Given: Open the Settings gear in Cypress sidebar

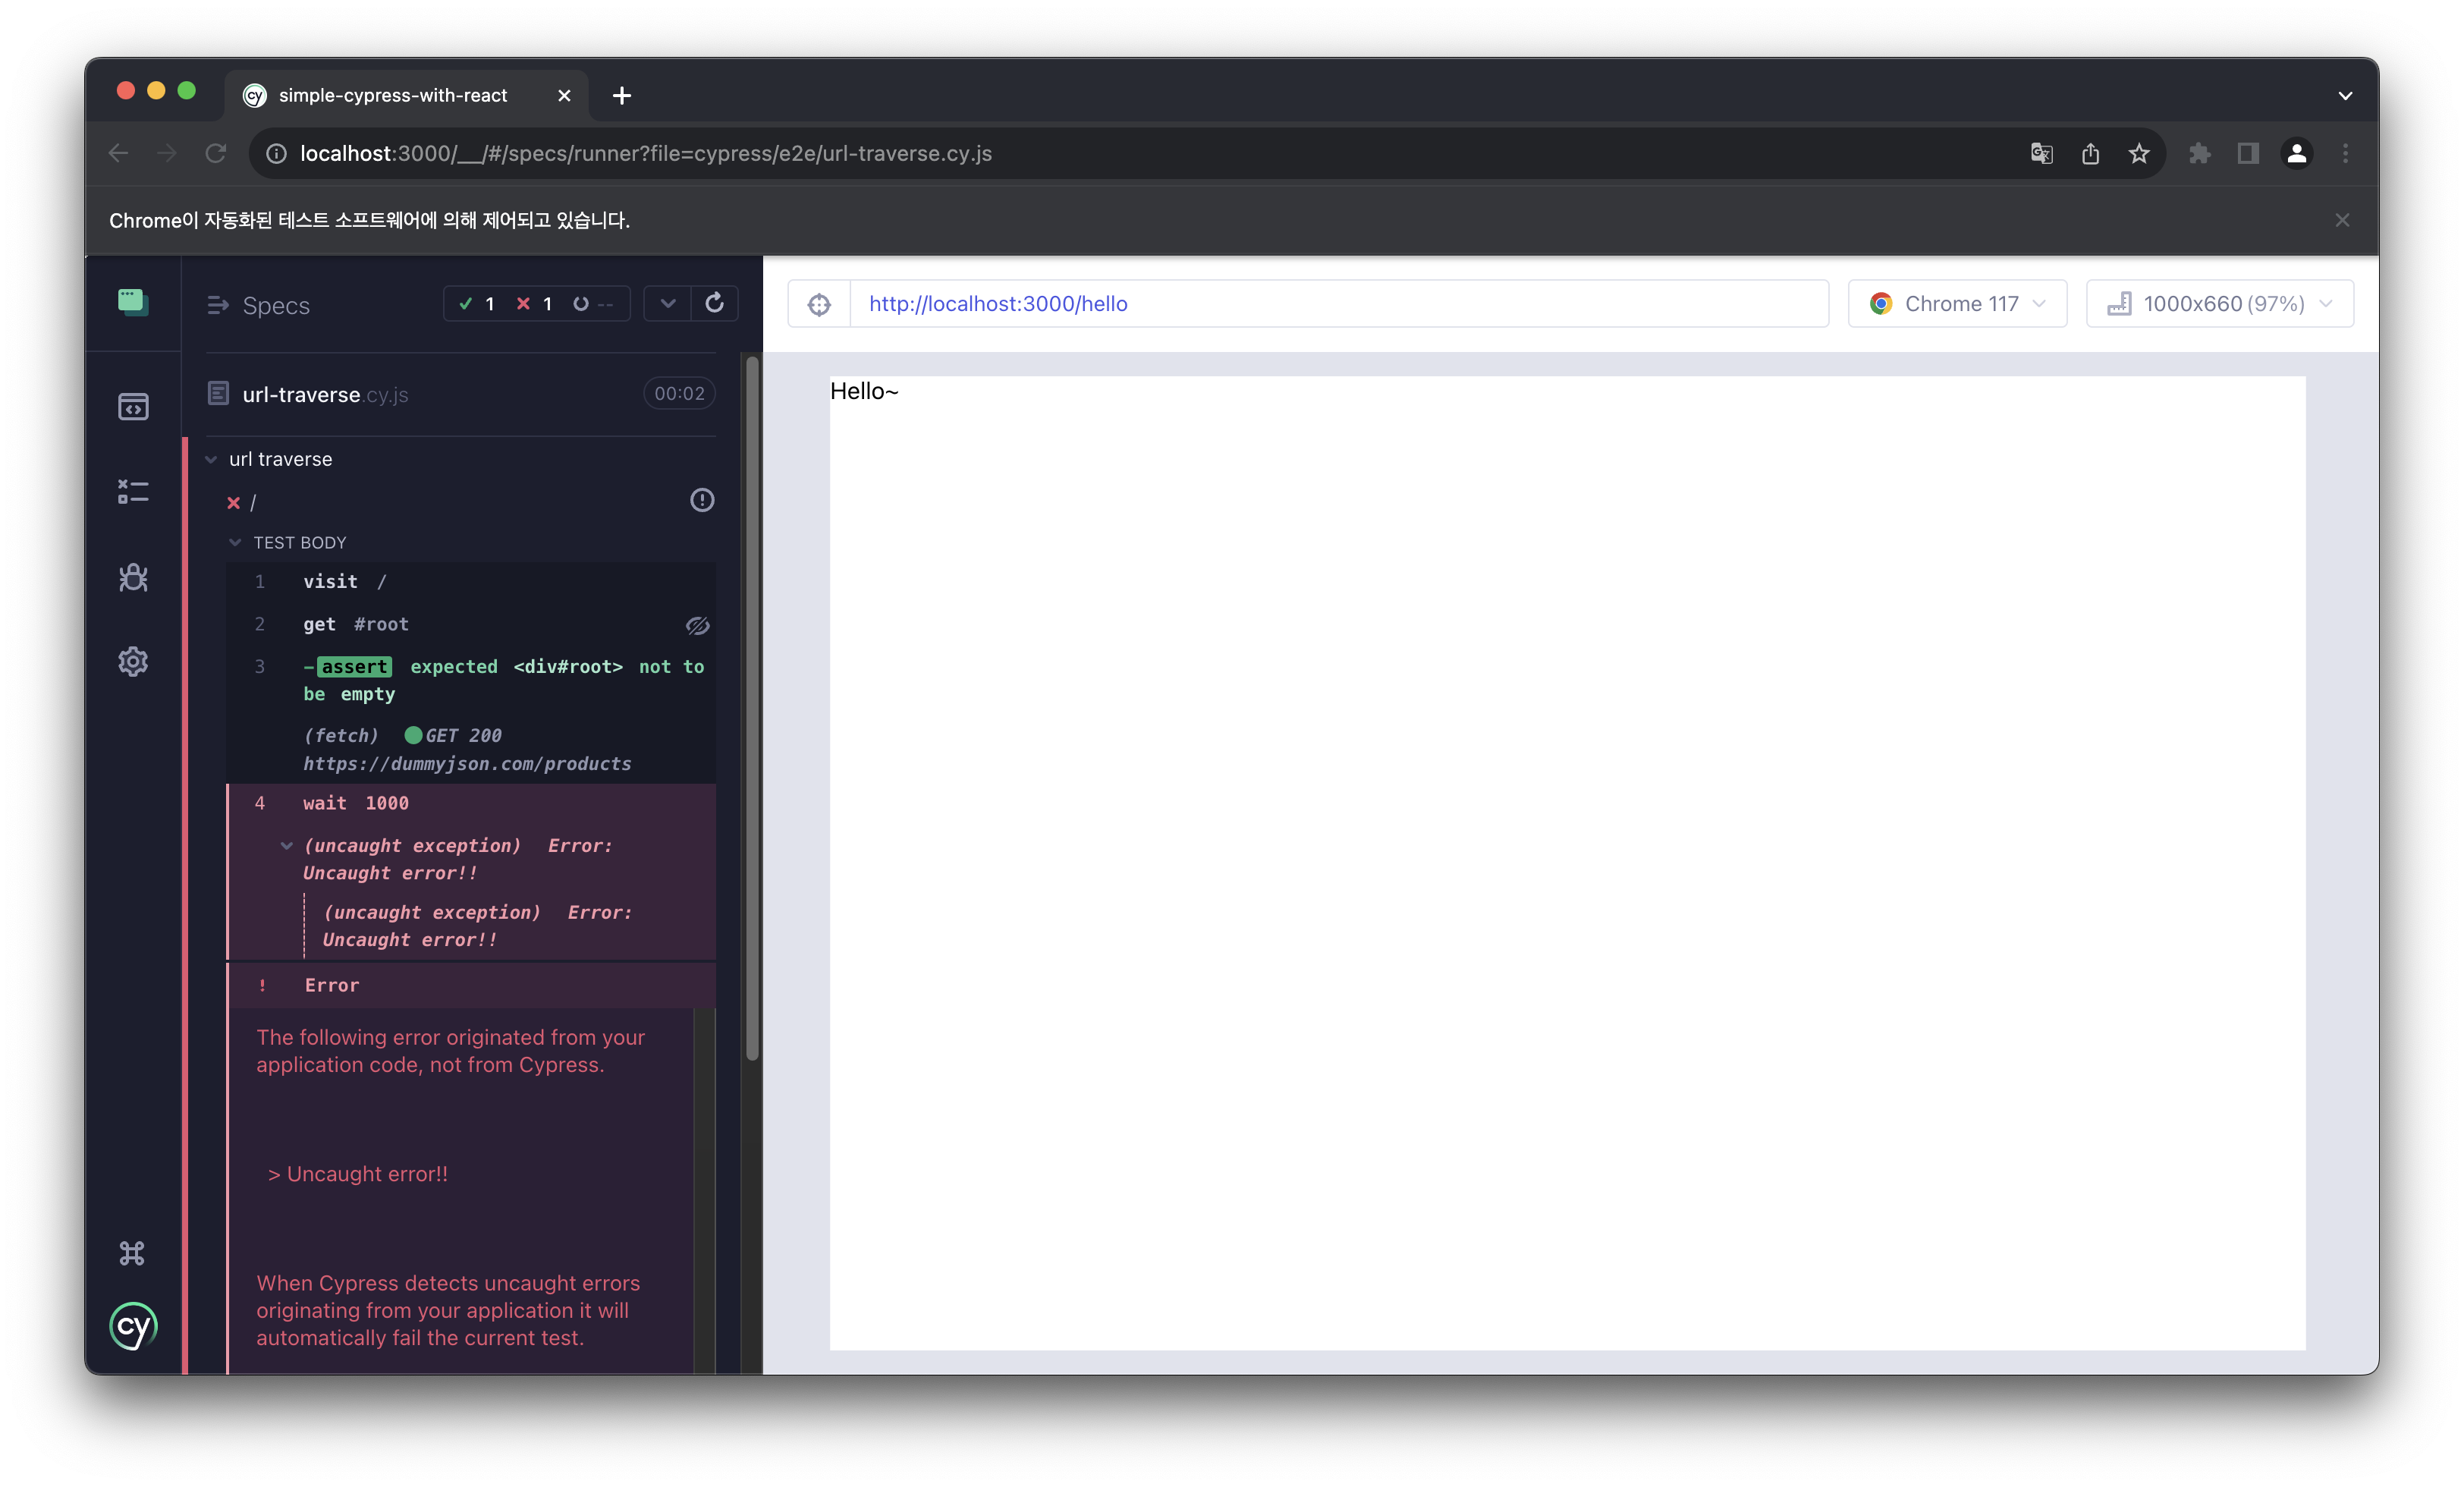Looking at the screenshot, I should tap(133, 662).
